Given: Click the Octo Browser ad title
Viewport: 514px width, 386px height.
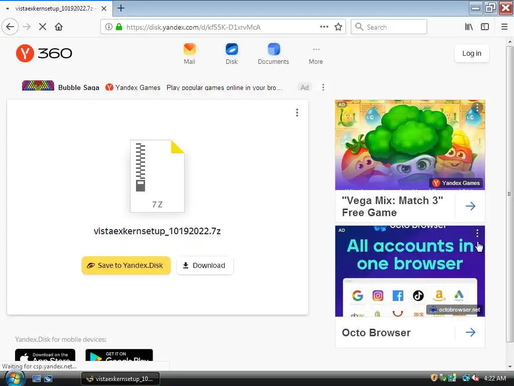Looking at the screenshot, I should coord(376,333).
